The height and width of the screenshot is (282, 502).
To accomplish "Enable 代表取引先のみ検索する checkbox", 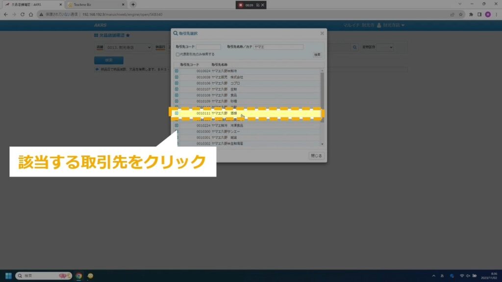I will click(x=177, y=54).
